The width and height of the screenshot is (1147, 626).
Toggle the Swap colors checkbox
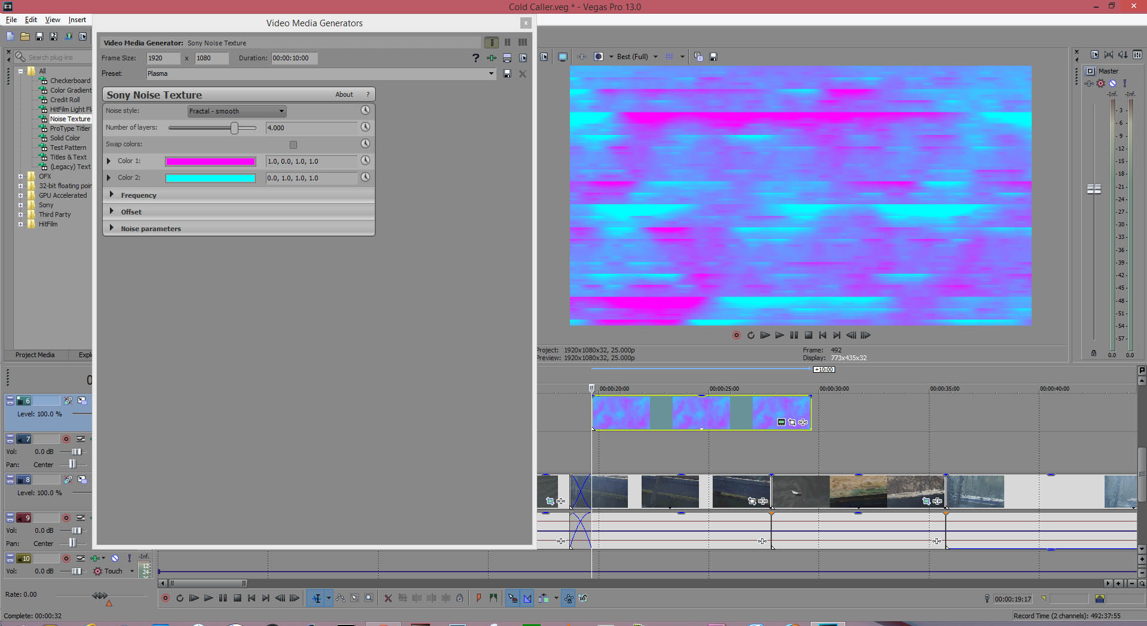[293, 145]
